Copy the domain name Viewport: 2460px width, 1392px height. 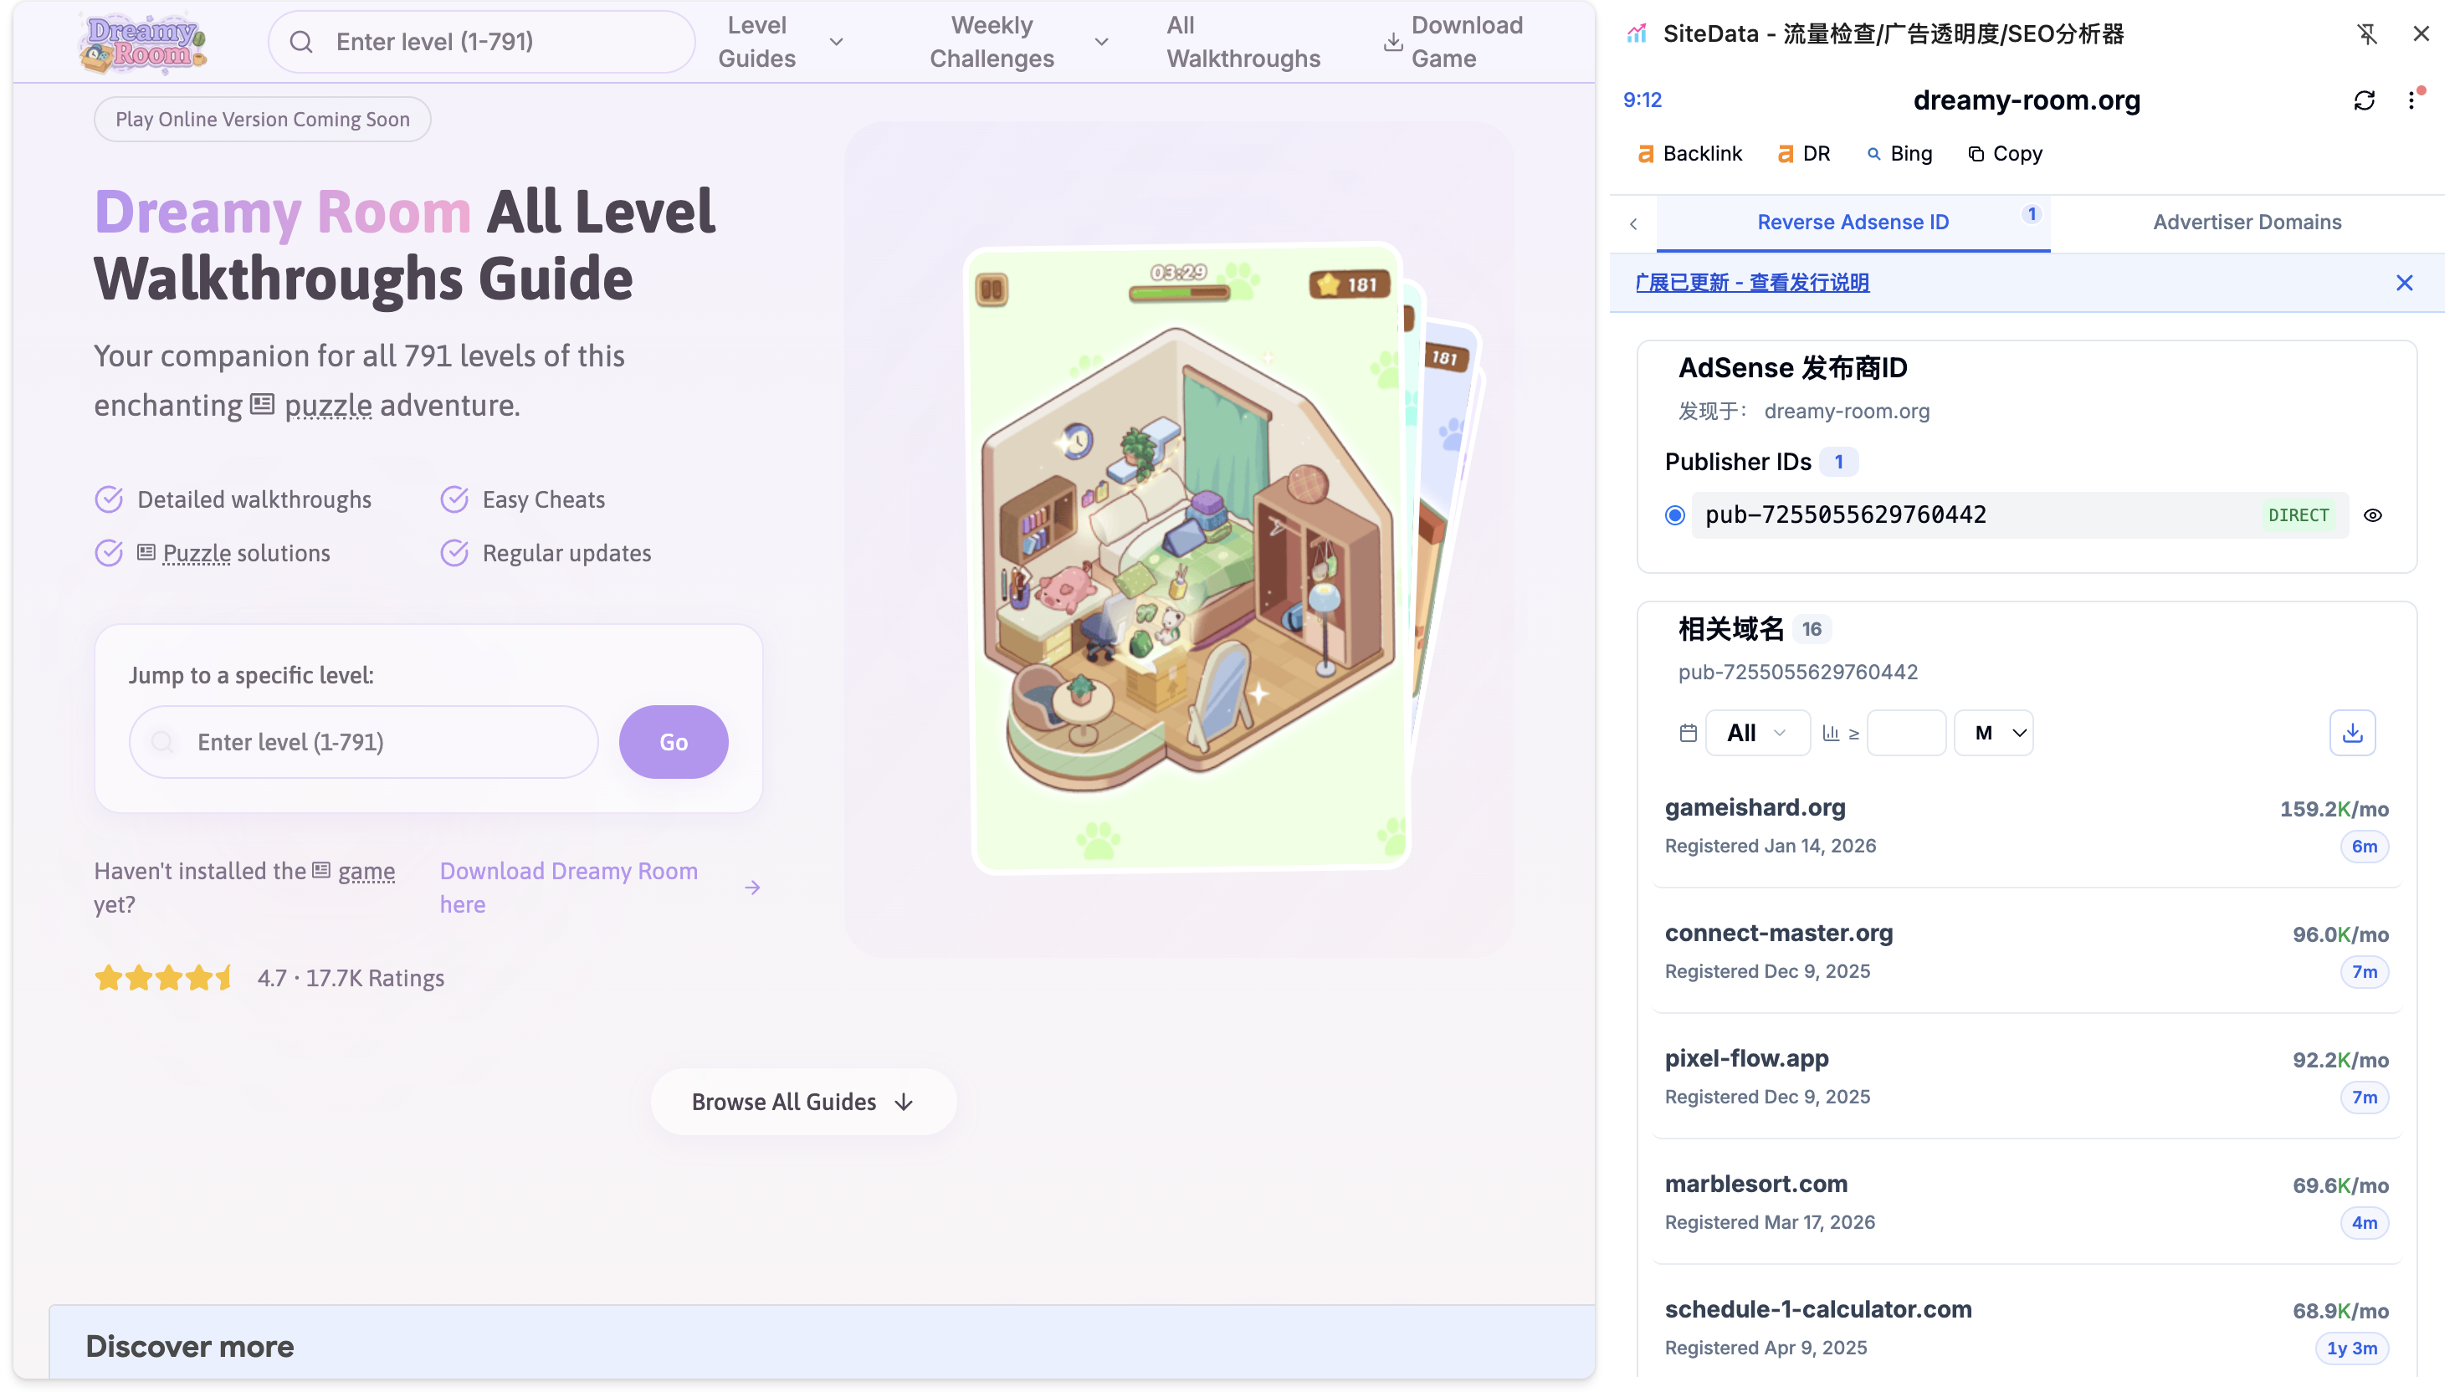tap(2006, 154)
